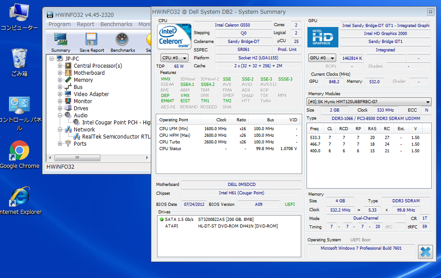Open the GPU #0 selector dropdown
The image size is (441, 278).
[322, 58]
